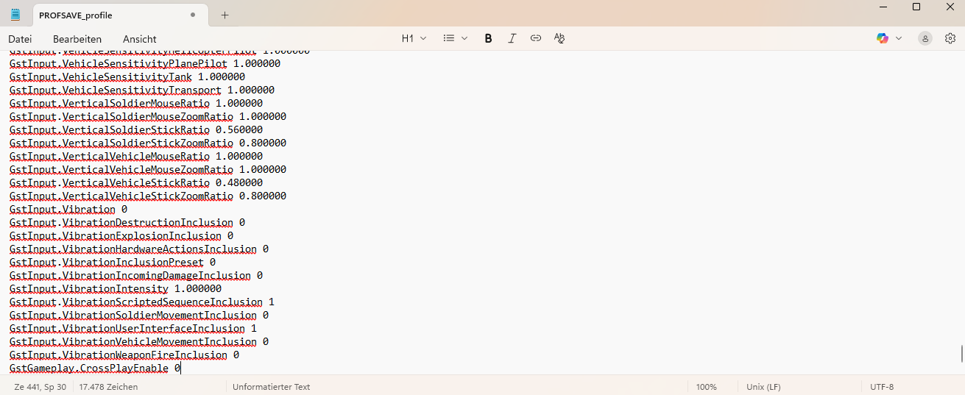Click the Notepad app icon in title bar
965x395 pixels.
pos(15,15)
